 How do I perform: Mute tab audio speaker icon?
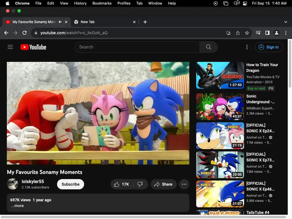(x=60, y=22)
